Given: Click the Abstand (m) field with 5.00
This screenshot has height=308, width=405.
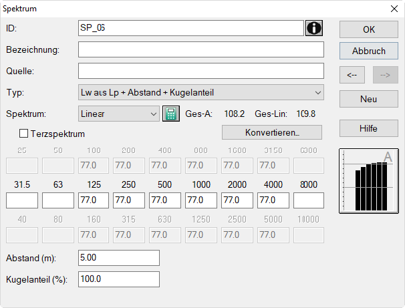Looking at the screenshot, I should [x=119, y=258].
